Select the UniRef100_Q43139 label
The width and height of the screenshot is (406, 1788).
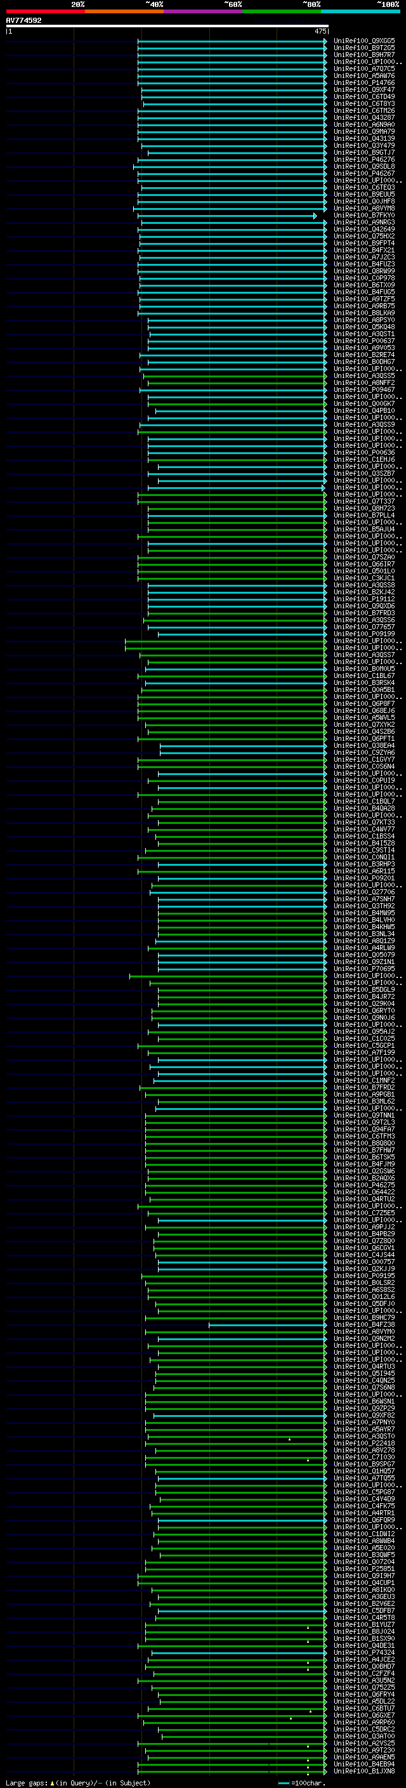(364, 139)
